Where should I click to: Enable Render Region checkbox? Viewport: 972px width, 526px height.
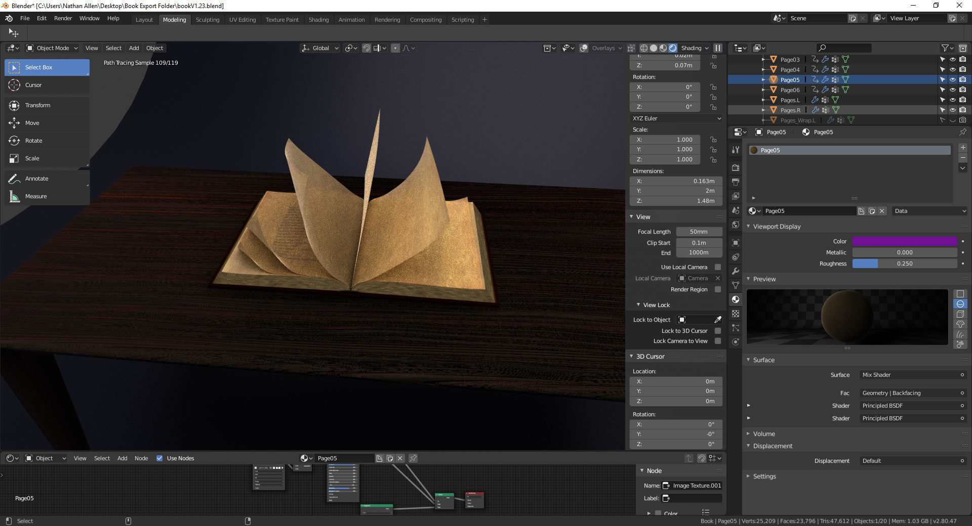pyautogui.click(x=718, y=289)
